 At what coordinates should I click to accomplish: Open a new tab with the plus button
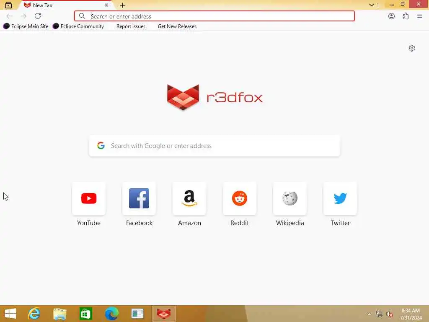[122, 5]
